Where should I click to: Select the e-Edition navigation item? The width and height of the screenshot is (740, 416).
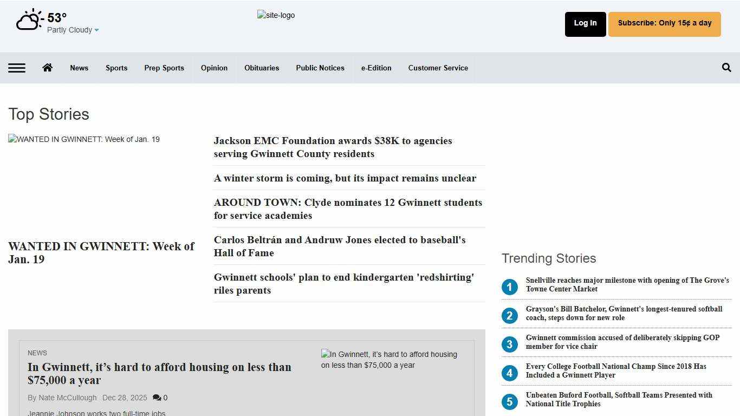click(376, 68)
